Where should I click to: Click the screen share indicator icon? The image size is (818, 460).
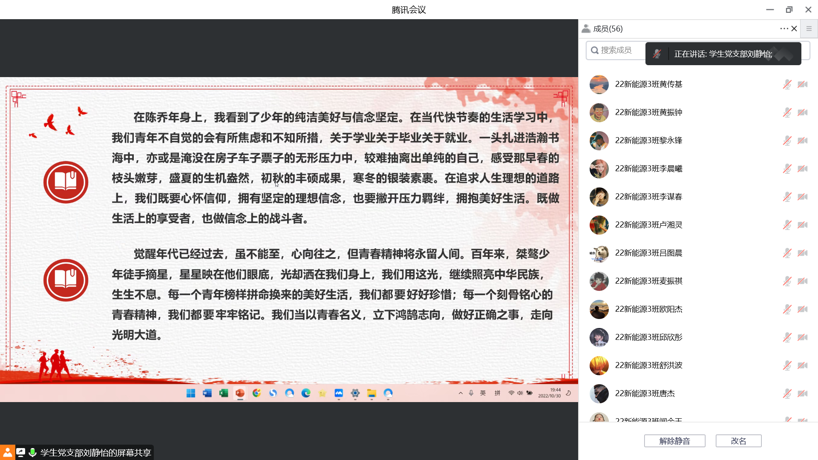click(20, 452)
